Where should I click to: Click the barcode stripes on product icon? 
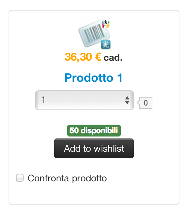(94, 33)
